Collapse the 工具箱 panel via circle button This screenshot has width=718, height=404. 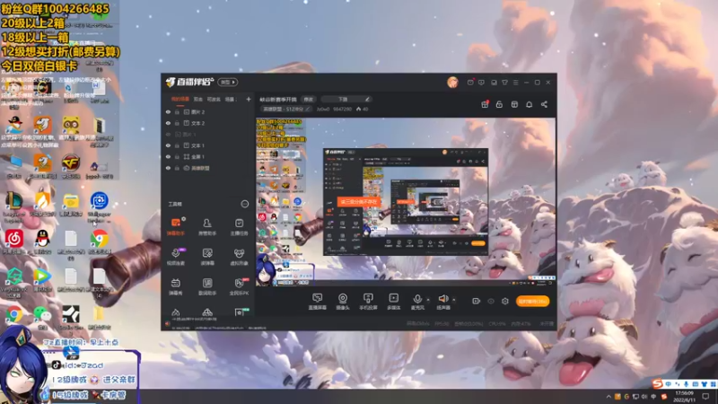244,204
